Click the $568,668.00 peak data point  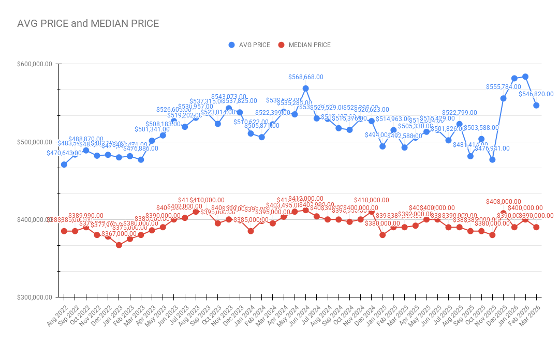click(305, 88)
